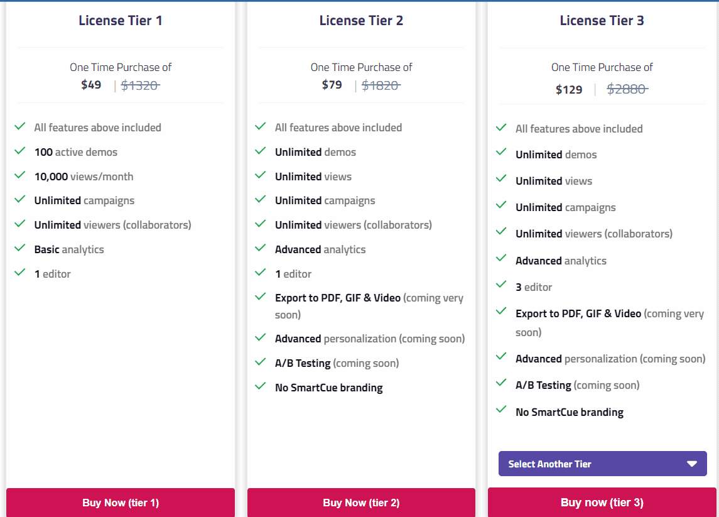Click the $49 price in Tier 1
719x517 pixels.
pyautogui.click(x=91, y=85)
